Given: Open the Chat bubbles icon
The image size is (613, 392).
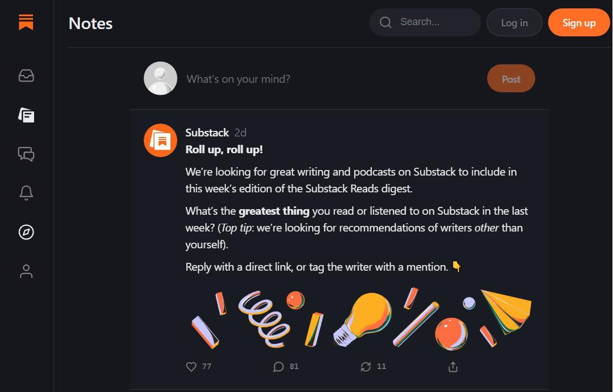Looking at the screenshot, I should click(x=26, y=154).
